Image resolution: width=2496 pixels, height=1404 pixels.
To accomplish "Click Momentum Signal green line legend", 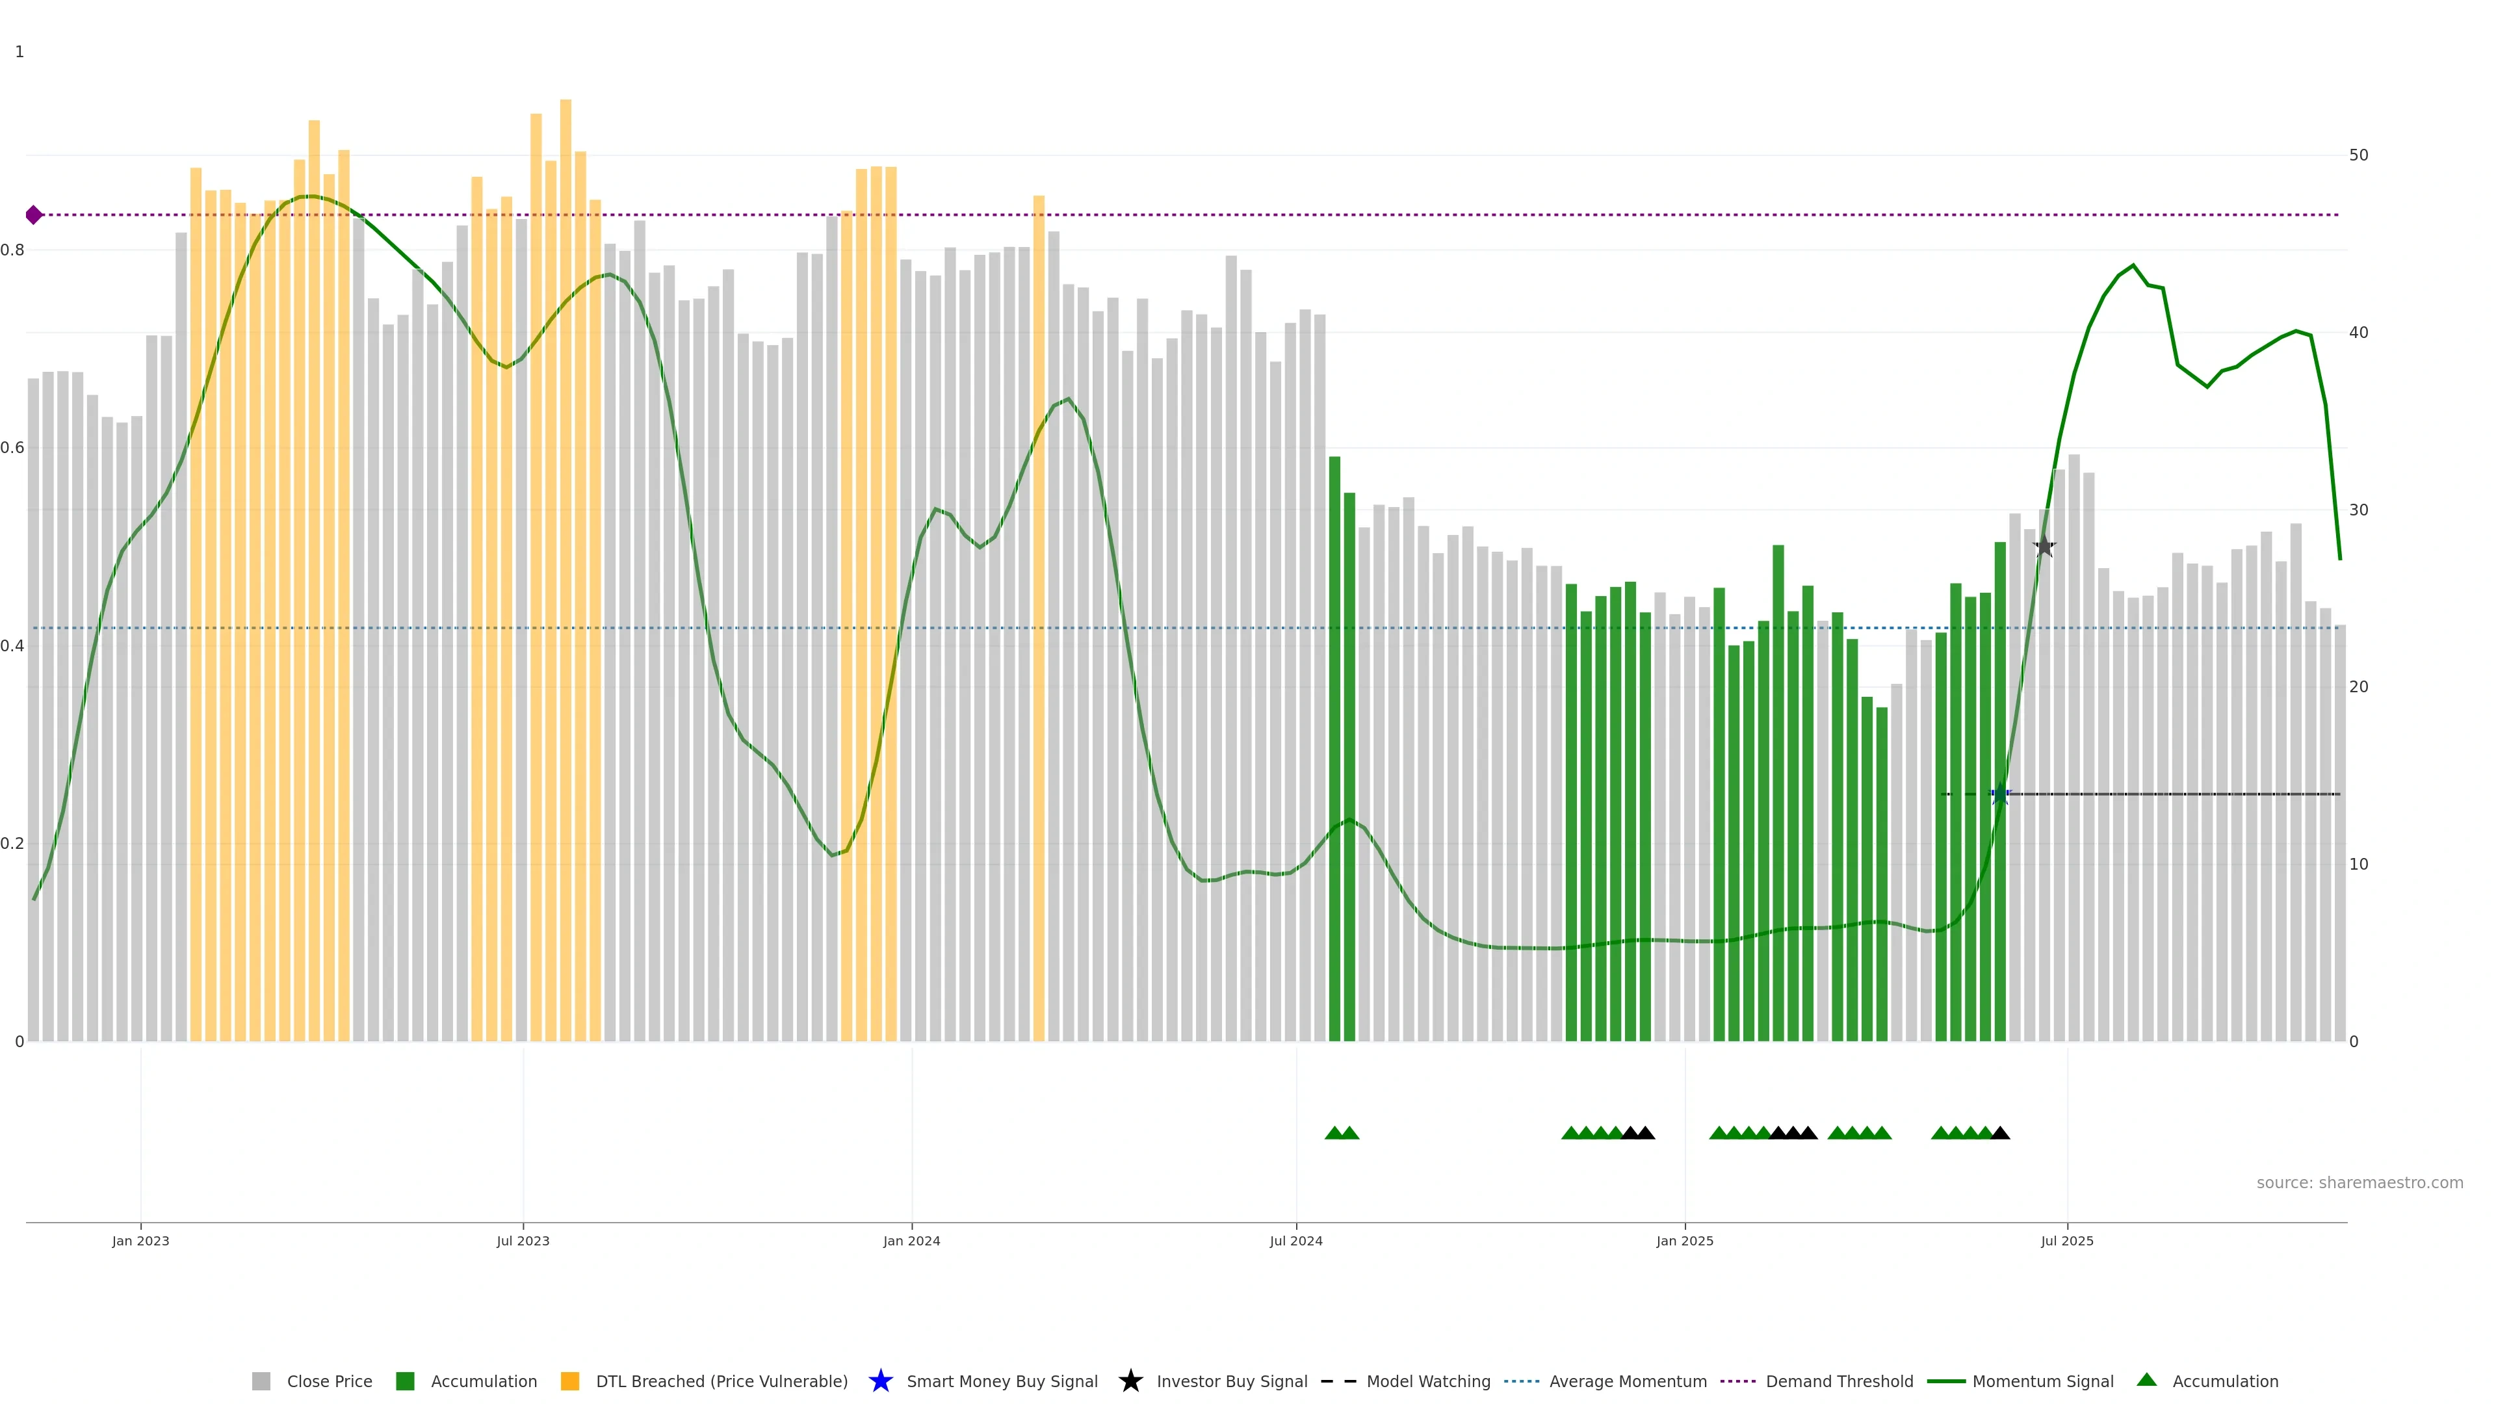I will (x=1945, y=1381).
